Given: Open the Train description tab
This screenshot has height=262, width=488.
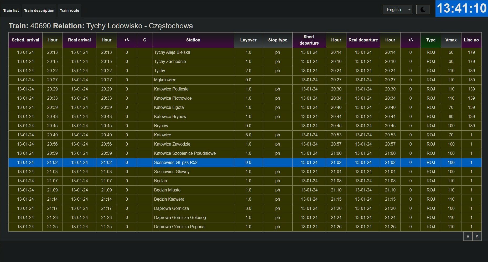Looking at the screenshot, I should point(39,10).
